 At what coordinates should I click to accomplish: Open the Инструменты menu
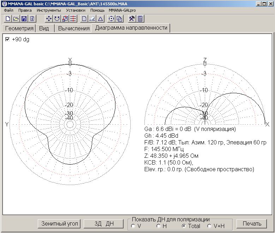[49, 11]
